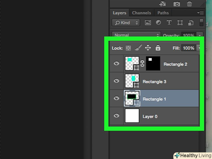
Task: Select the Rectangle 2 layer name
Action: click(175, 64)
